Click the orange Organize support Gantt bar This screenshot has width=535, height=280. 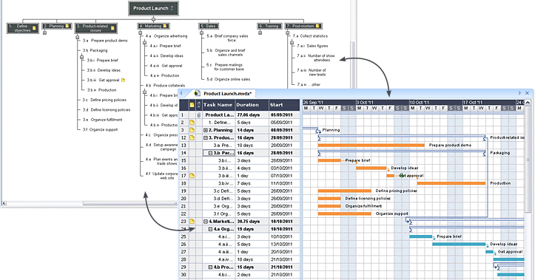(345, 214)
